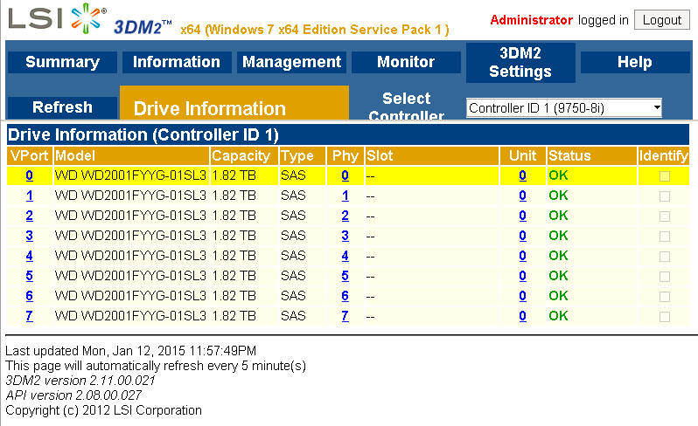
Task: Open VPort 7 link
Action: pyautogui.click(x=30, y=316)
